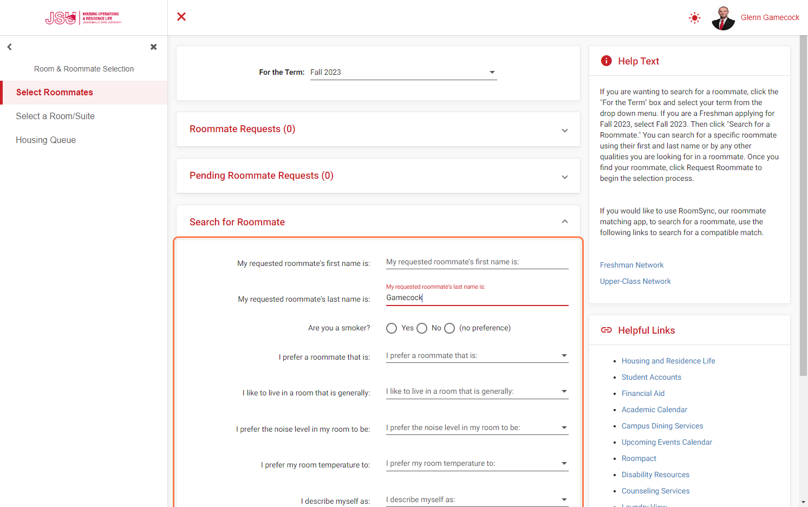
Task: Open Glenn Gamecock profile avatar
Action: 723,18
